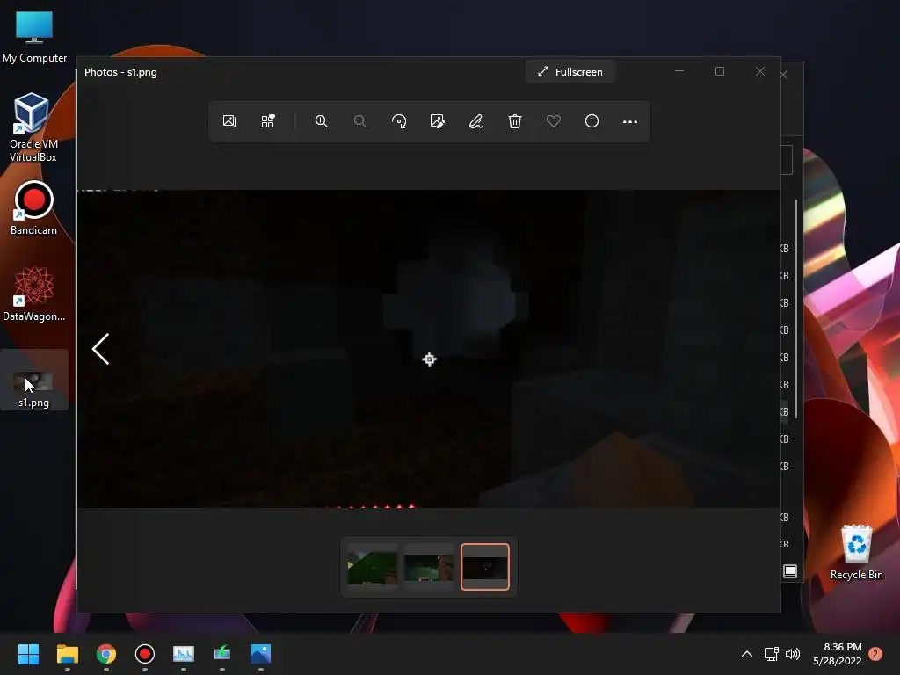
Task: Go to previous photo arrow
Action: click(100, 349)
